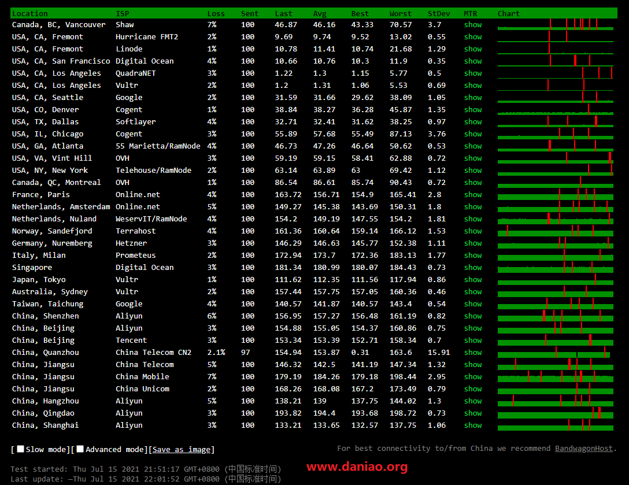Show MTR for USA, VA, Vint Hill

coord(472,158)
